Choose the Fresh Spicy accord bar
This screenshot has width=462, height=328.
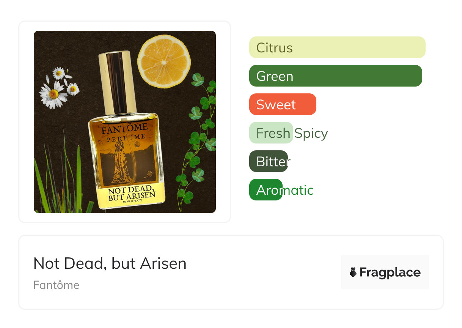click(x=289, y=133)
